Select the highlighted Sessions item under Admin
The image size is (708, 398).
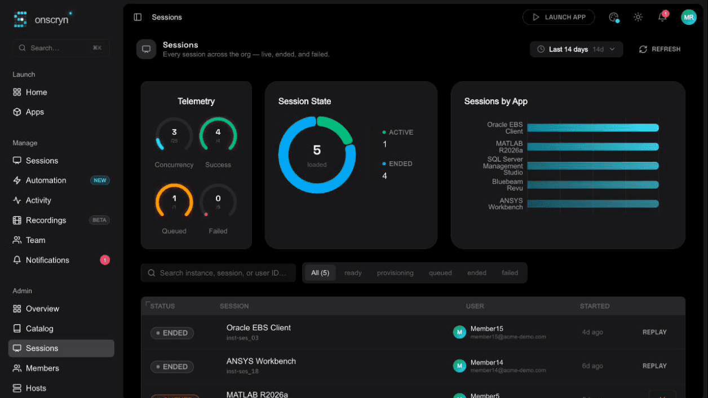pyautogui.click(x=61, y=348)
